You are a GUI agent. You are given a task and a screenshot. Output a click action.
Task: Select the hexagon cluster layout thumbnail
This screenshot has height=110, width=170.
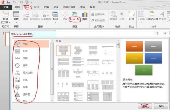[x=78, y=50]
